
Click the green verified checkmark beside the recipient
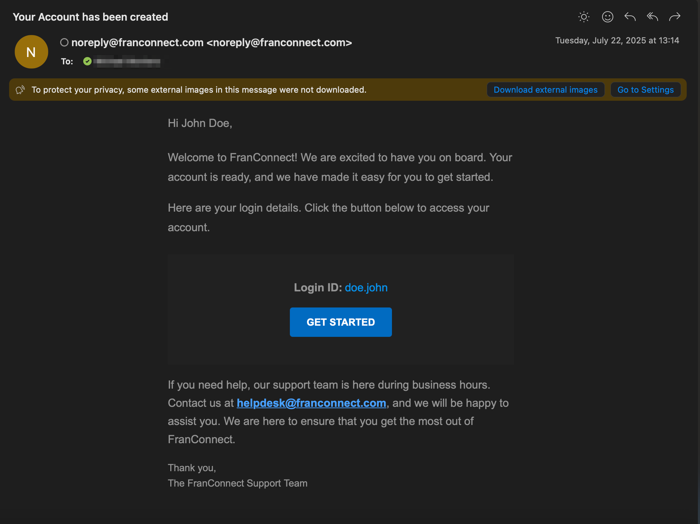point(87,62)
